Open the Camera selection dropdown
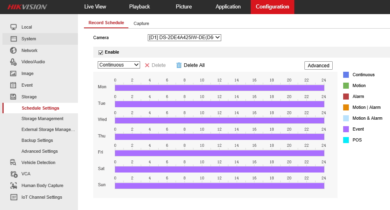 (184, 37)
